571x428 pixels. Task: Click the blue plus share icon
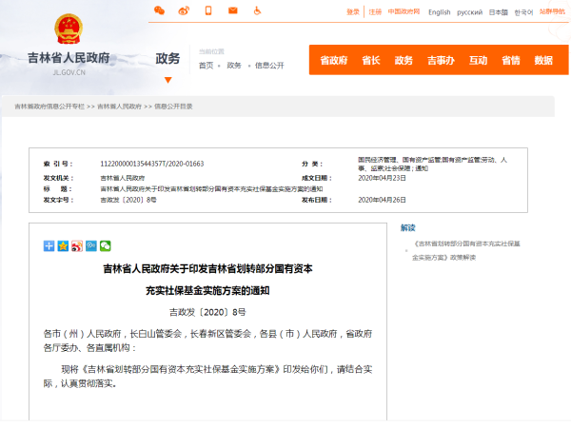tap(49, 246)
